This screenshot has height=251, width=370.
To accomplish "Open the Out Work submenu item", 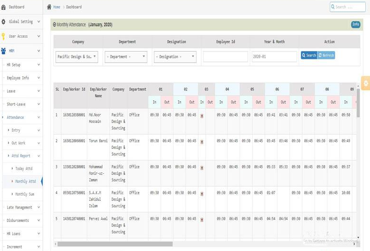I will coord(19,143).
